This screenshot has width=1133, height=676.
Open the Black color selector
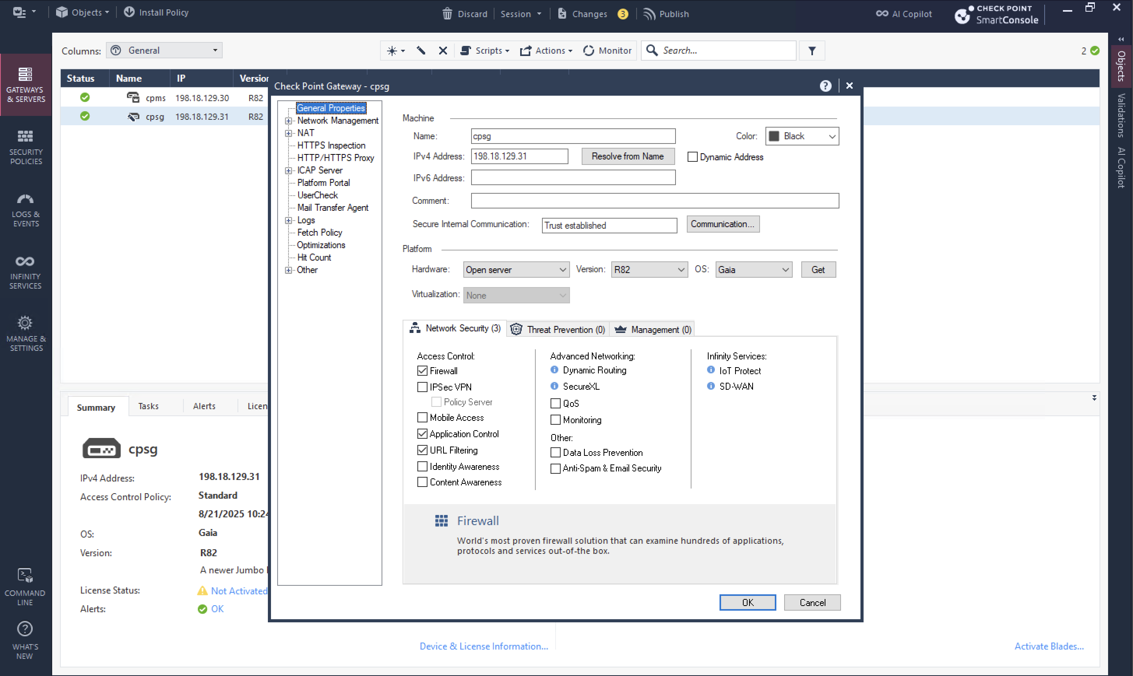tap(802, 136)
